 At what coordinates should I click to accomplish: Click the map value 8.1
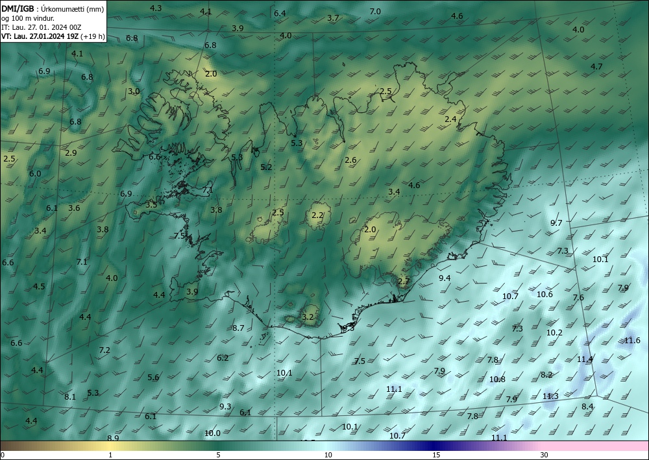tap(70, 396)
